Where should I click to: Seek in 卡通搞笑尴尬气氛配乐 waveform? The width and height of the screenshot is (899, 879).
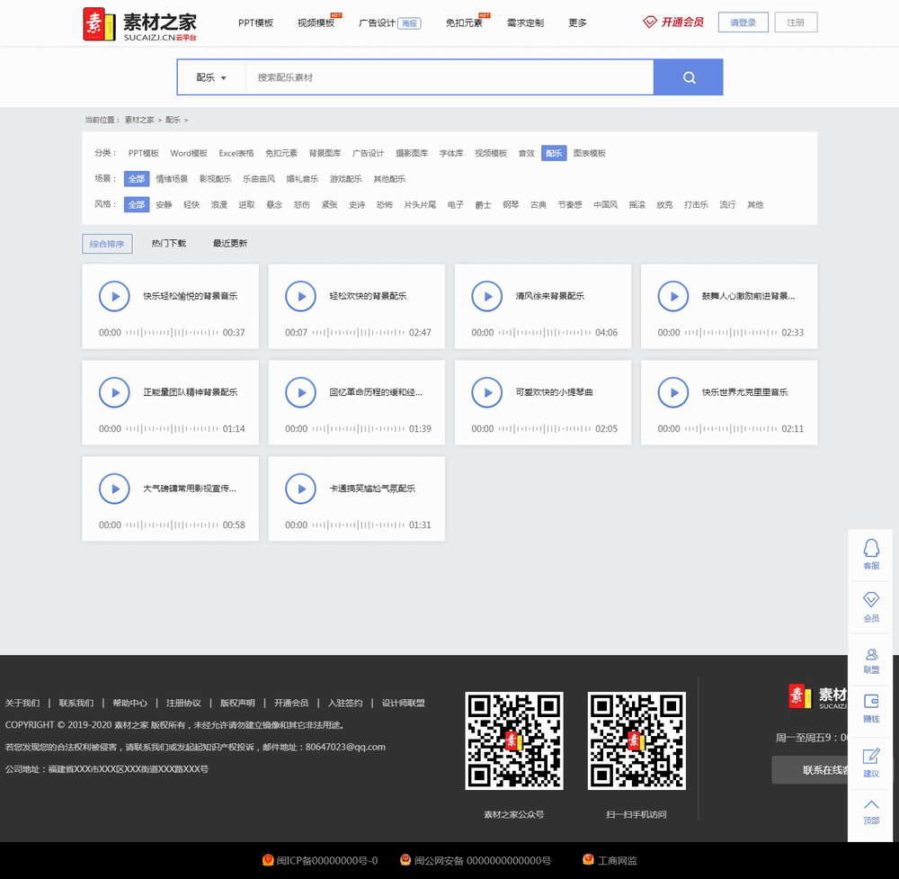click(359, 525)
